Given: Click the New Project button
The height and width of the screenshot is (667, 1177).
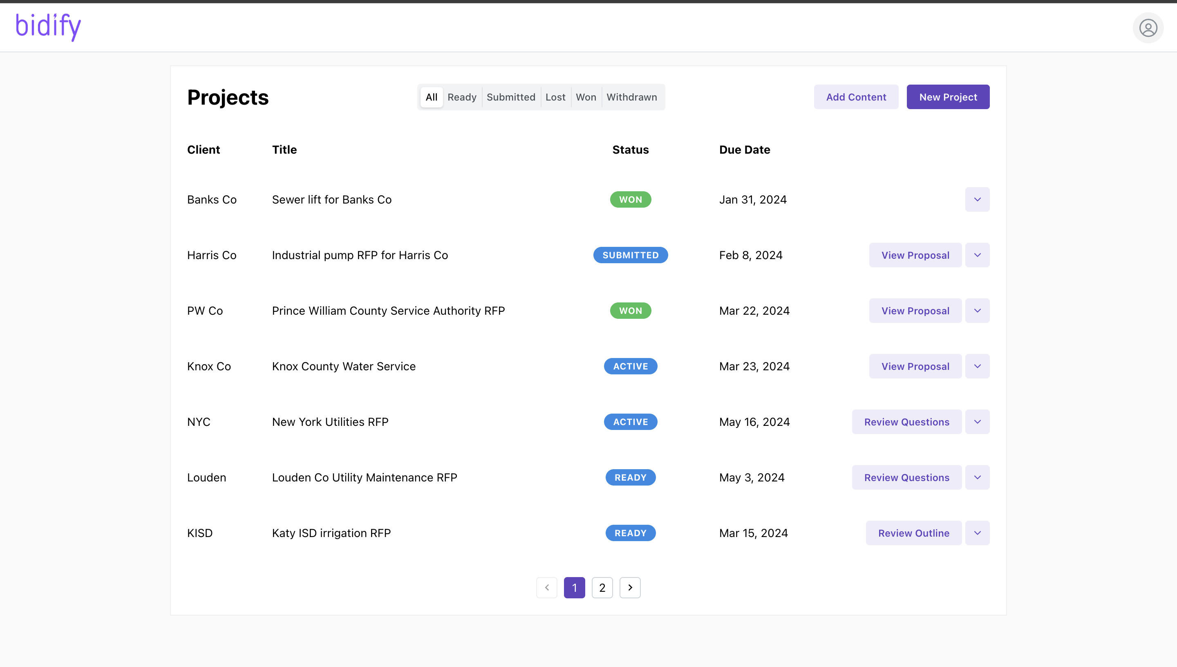Looking at the screenshot, I should 948,97.
